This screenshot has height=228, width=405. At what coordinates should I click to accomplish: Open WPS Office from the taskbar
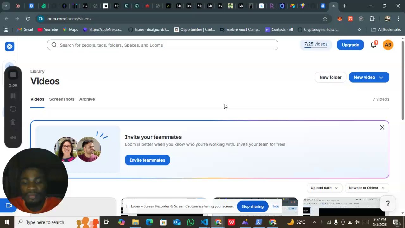click(x=231, y=222)
